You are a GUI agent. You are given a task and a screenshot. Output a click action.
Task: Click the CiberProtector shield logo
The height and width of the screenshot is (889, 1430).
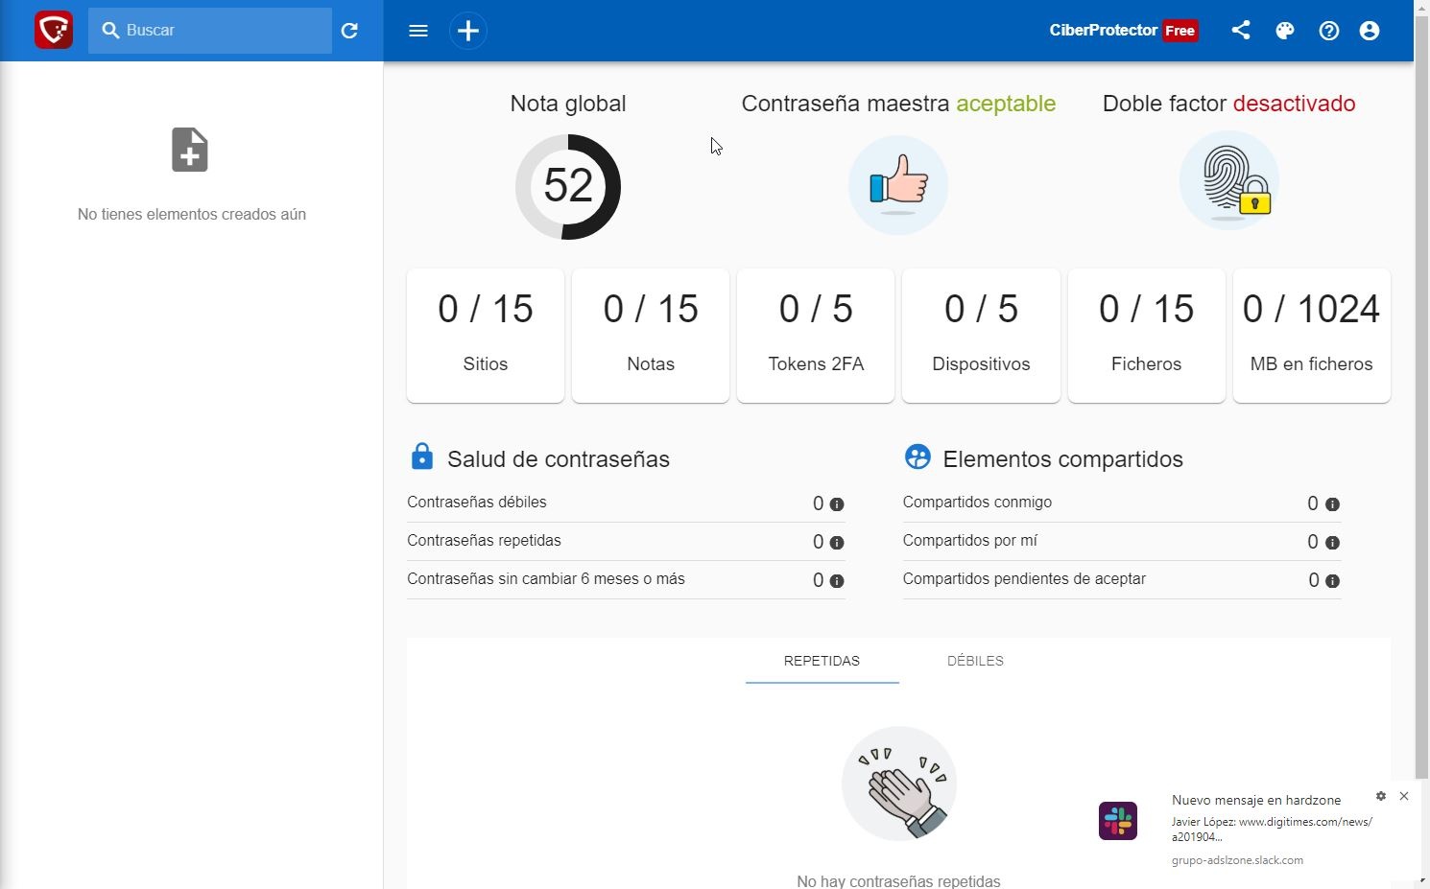pyautogui.click(x=54, y=31)
